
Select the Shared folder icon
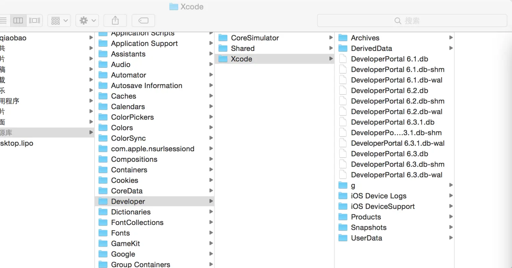223,49
